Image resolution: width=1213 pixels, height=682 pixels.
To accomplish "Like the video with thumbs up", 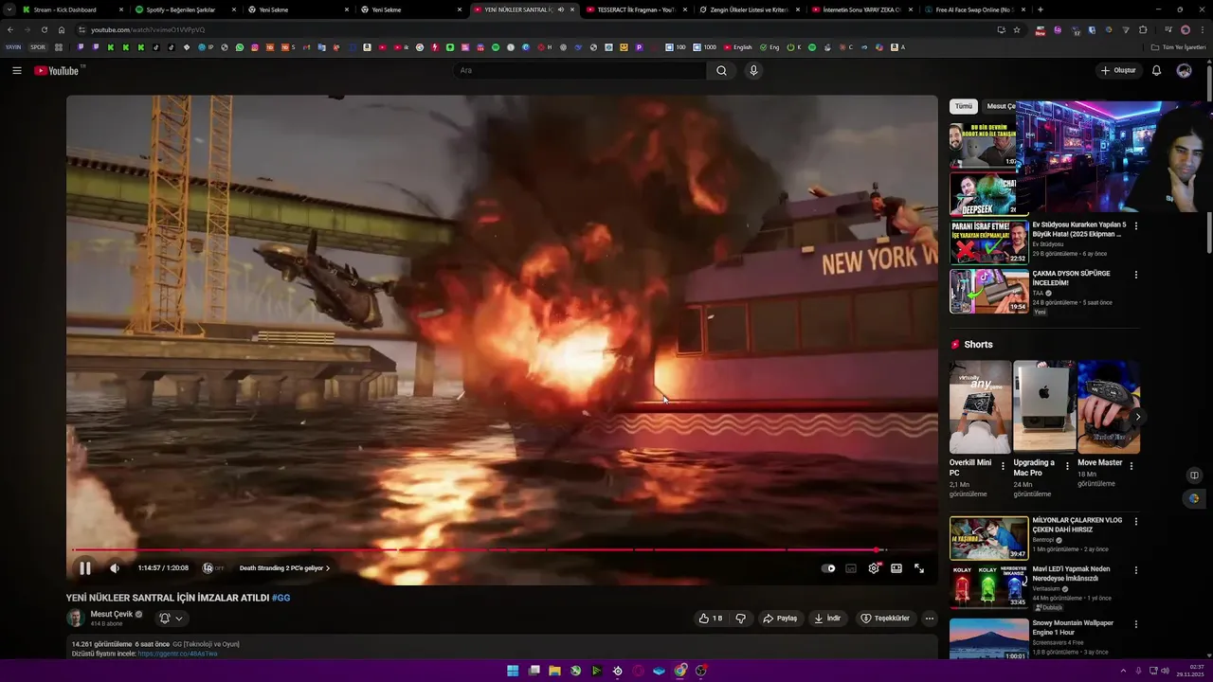I will pos(711,619).
